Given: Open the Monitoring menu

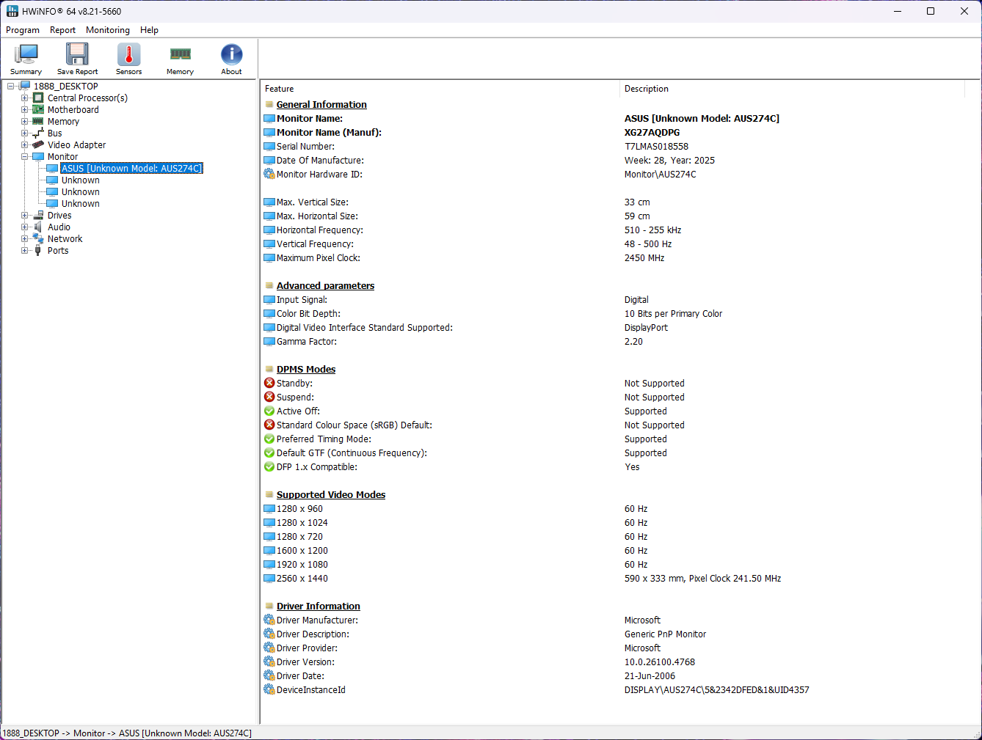Looking at the screenshot, I should point(108,30).
